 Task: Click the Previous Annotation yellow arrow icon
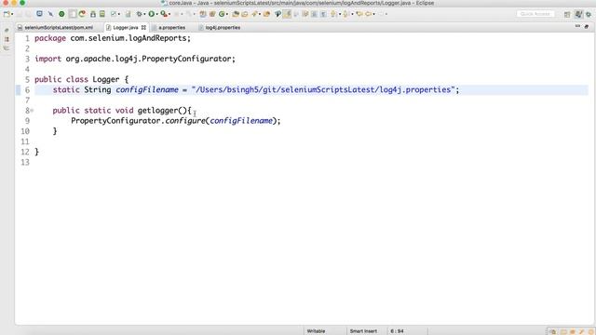coord(345,14)
